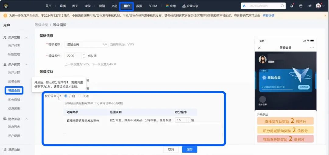Click the 企业内训 icon in nav bar
The width and height of the screenshot is (329, 155).
pos(184,6)
